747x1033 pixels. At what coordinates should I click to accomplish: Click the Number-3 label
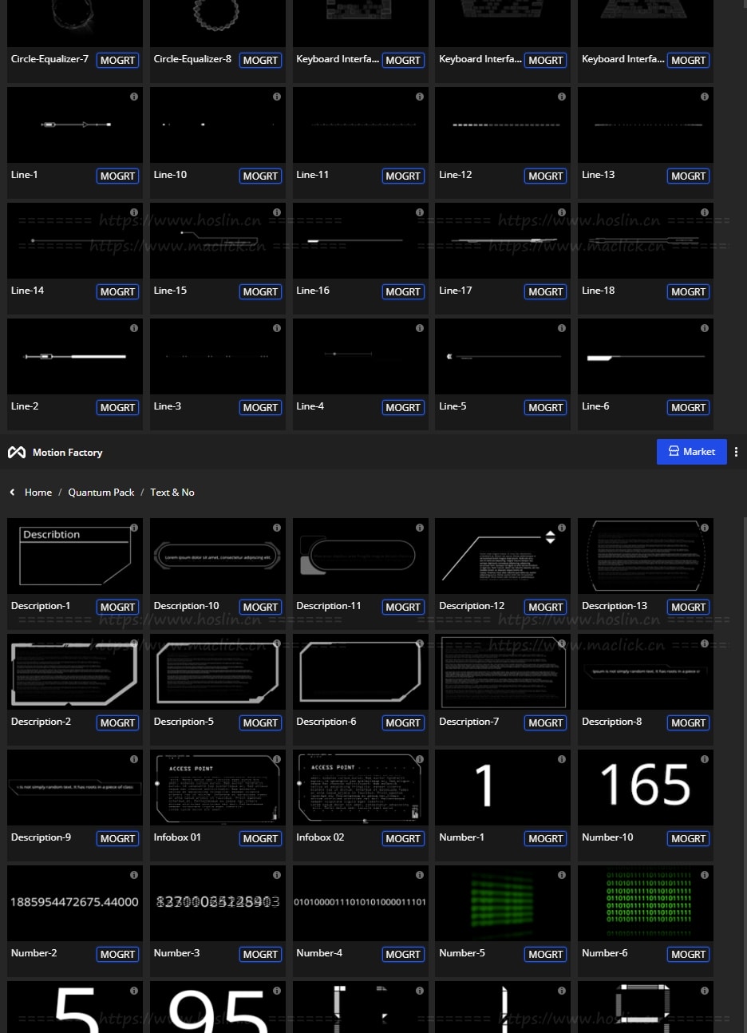point(176,953)
